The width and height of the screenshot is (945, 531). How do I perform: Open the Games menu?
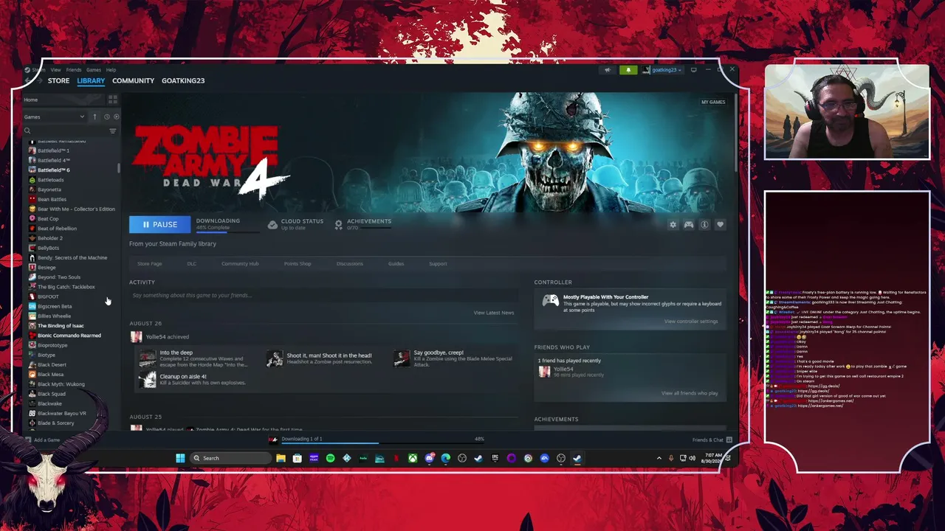coord(94,70)
